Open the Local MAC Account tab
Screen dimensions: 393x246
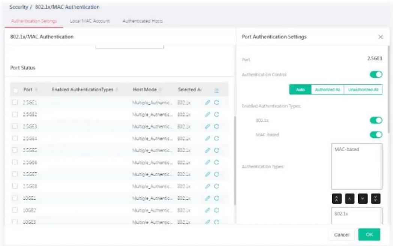pyautogui.click(x=90, y=21)
